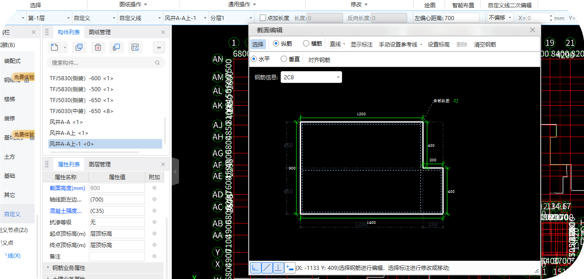The image size is (584, 279).
Task: Click the 属性列表 panel grip handle
Action: coord(47,164)
